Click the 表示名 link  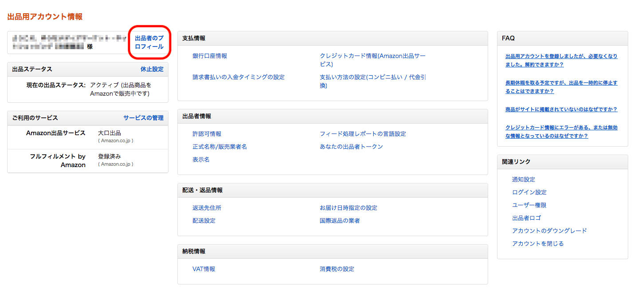point(201,160)
